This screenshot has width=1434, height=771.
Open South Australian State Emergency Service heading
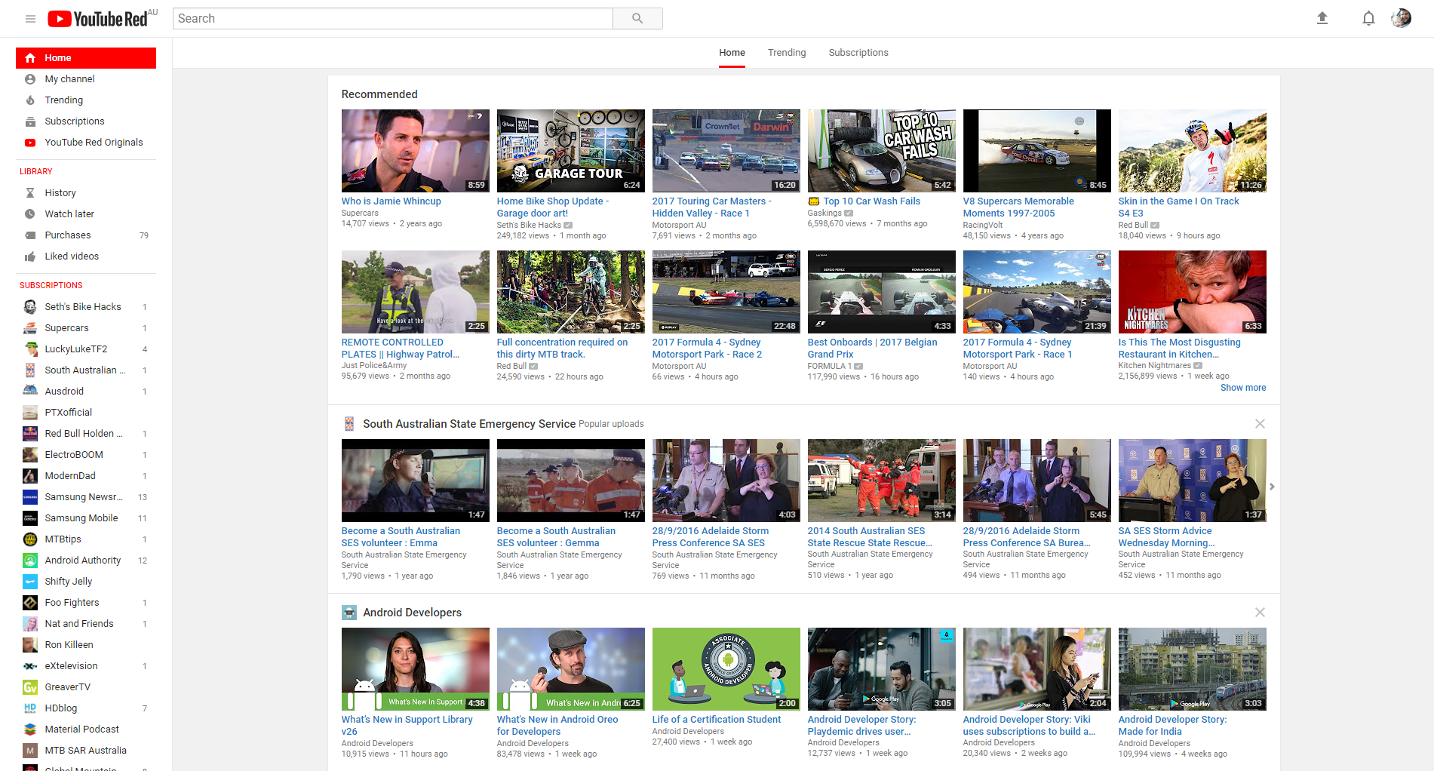pos(469,424)
